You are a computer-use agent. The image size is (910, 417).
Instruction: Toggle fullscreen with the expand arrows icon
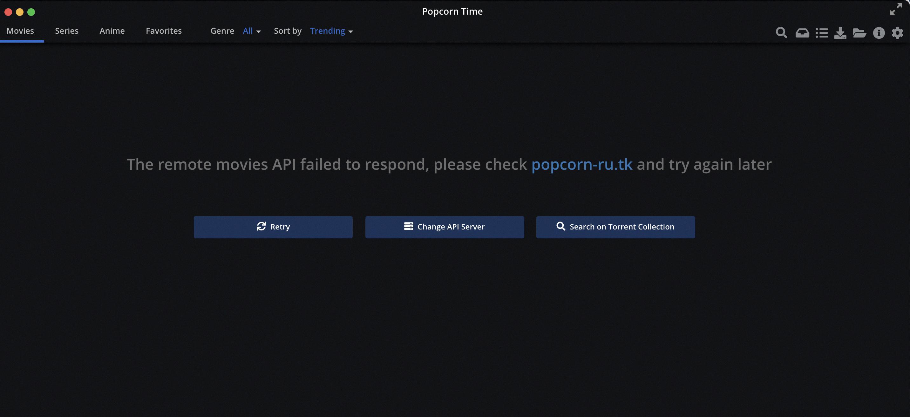click(x=896, y=9)
